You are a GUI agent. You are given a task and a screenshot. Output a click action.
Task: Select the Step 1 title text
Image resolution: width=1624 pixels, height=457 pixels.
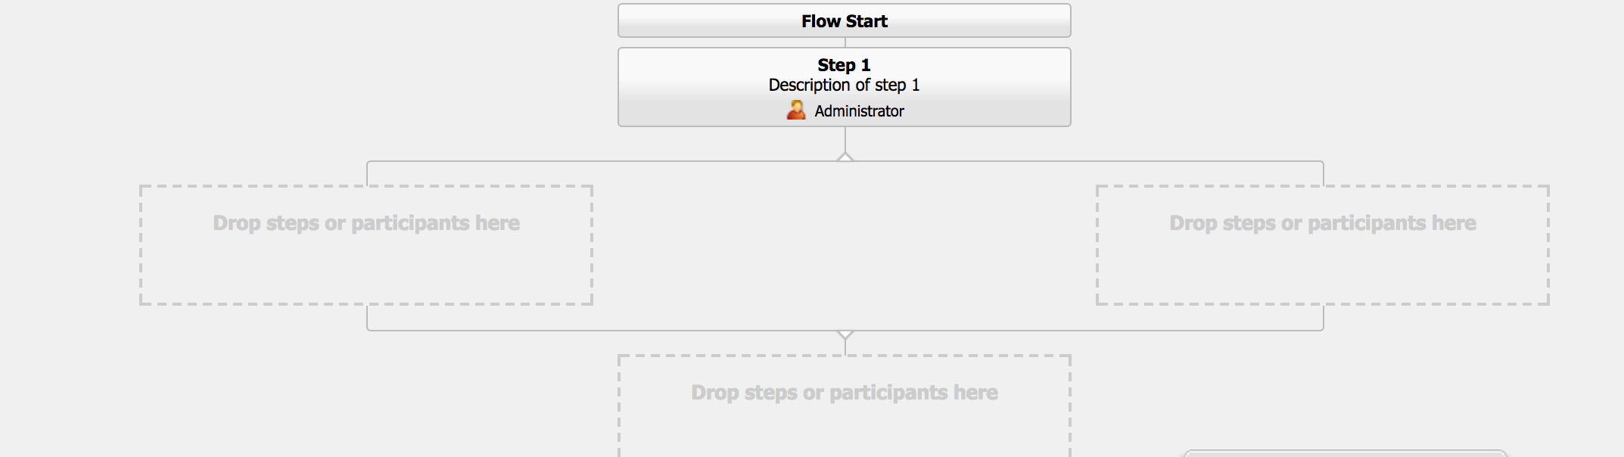tap(845, 65)
